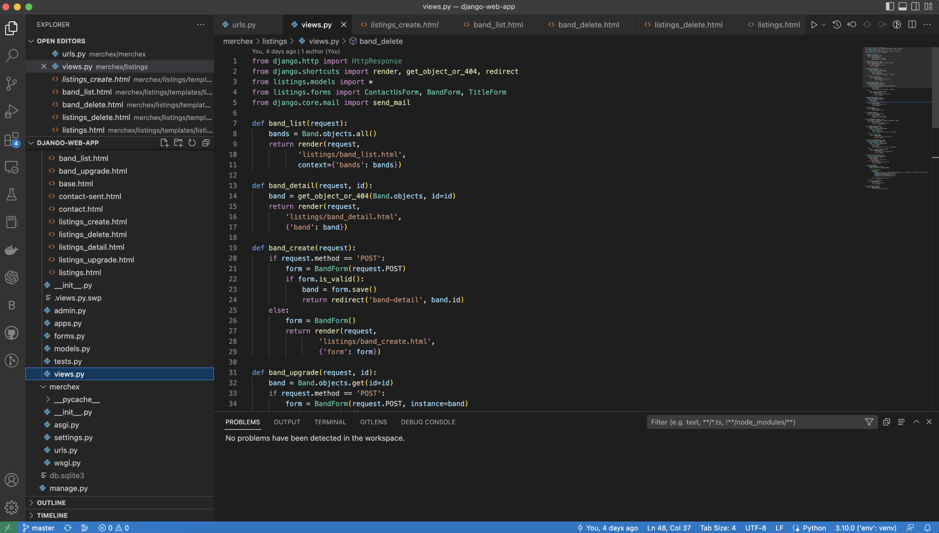Open Source Control view

[x=12, y=84]
